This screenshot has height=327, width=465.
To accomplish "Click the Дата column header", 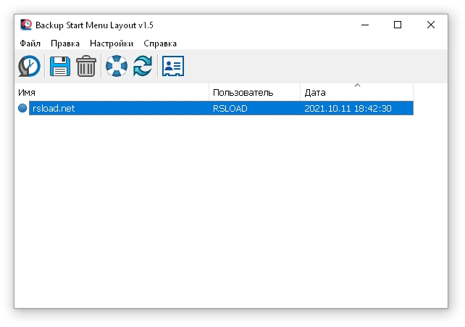I will 356,93.
